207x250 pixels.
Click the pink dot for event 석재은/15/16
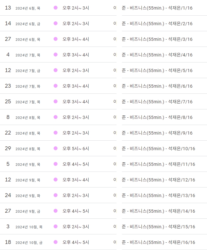tap(56, 226)
